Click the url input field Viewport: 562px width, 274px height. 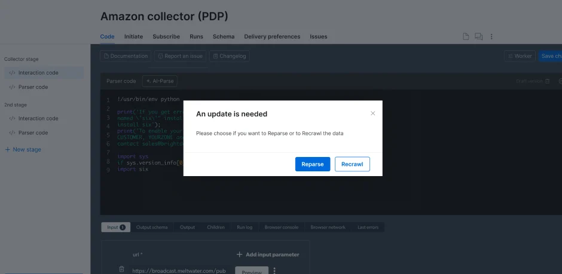coord(179,271)
